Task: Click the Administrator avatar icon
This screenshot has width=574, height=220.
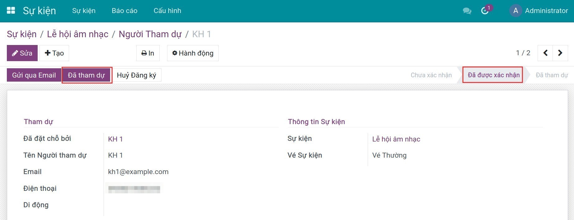Action: (515, 11)
